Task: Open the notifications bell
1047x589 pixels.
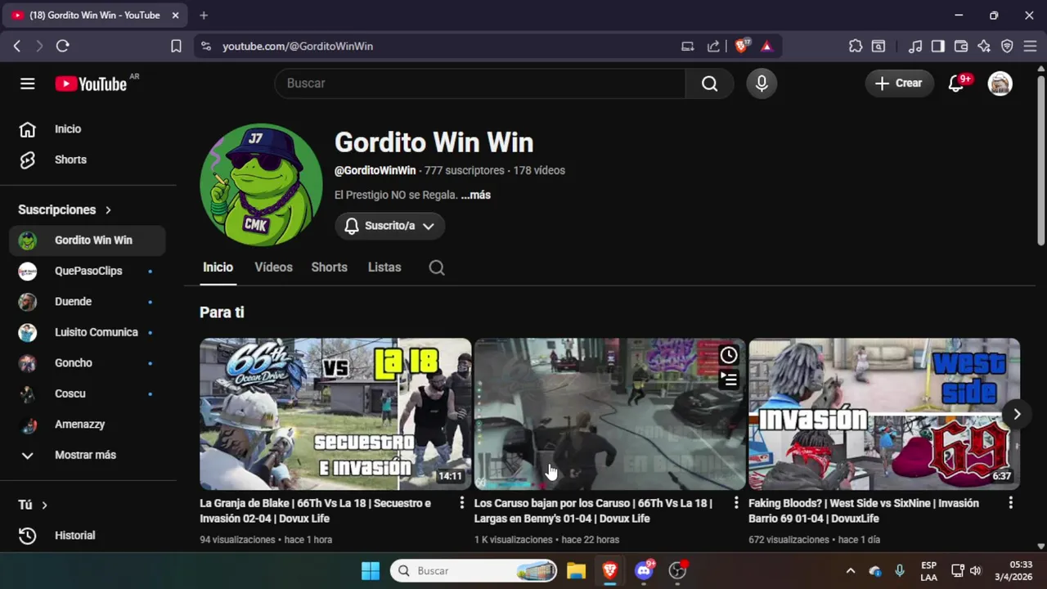Action: (957, 83)
